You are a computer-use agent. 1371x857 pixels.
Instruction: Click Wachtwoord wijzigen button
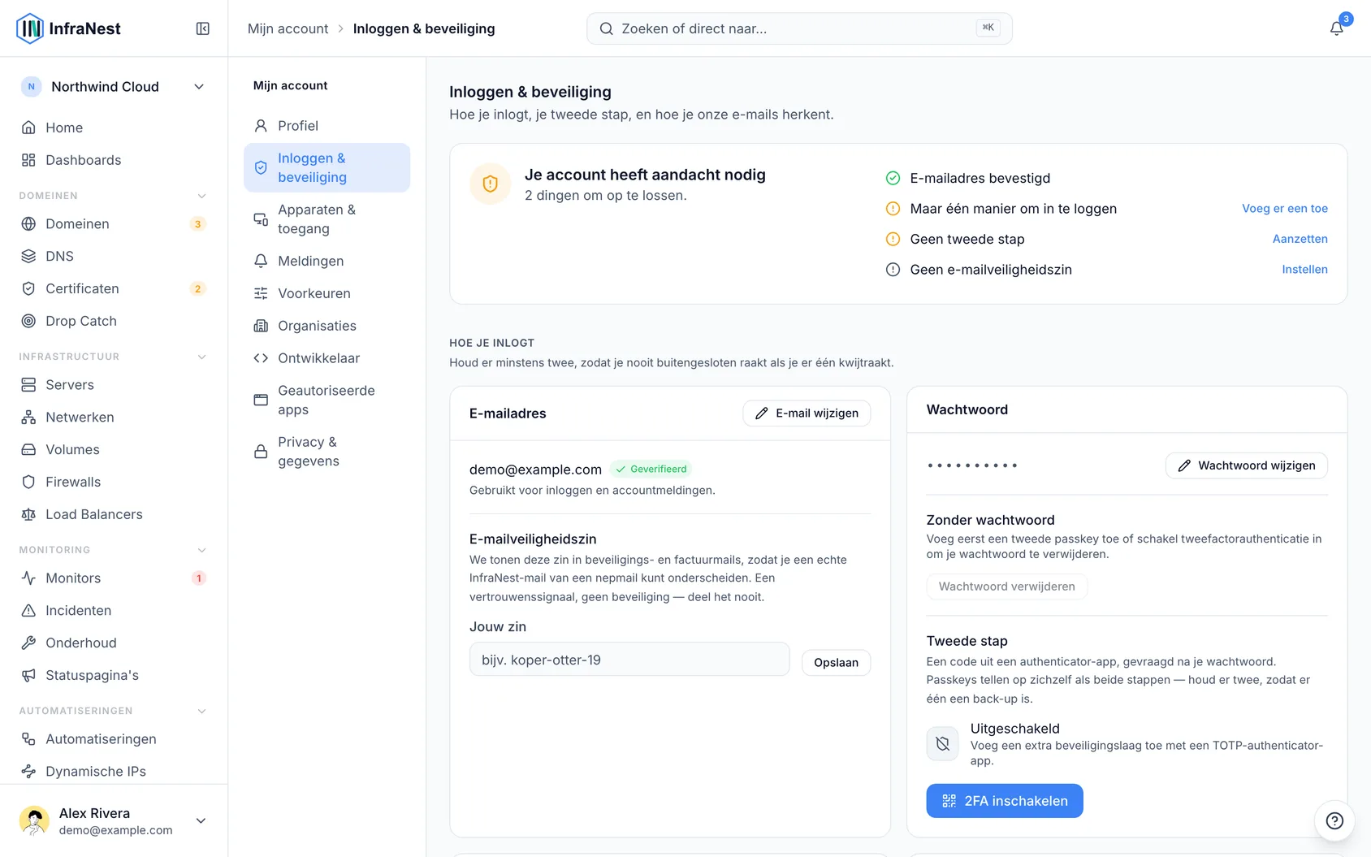pyautogui.click(x=1247, y=465)
